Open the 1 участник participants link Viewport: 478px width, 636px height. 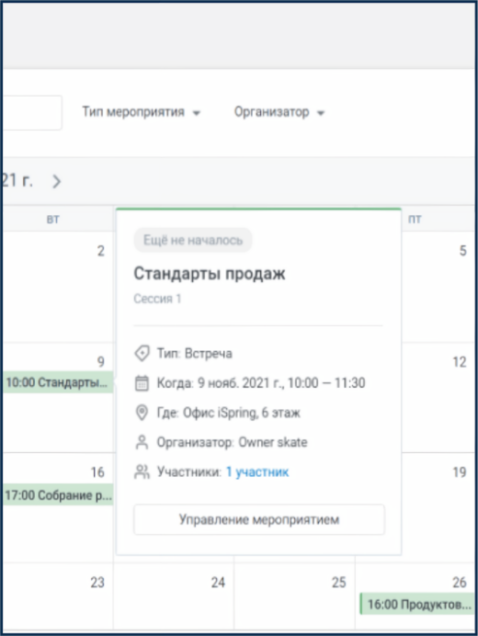pyautogui.click(x=257, y=472)
